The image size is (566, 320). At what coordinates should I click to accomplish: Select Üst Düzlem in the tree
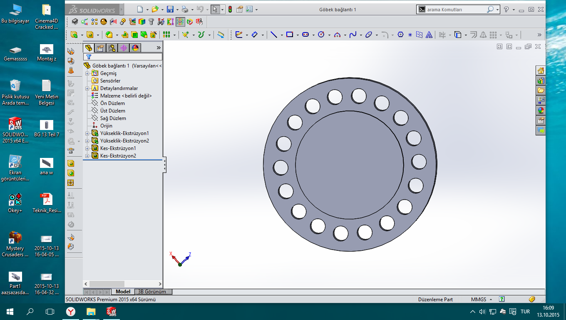[x=113, y=111]
